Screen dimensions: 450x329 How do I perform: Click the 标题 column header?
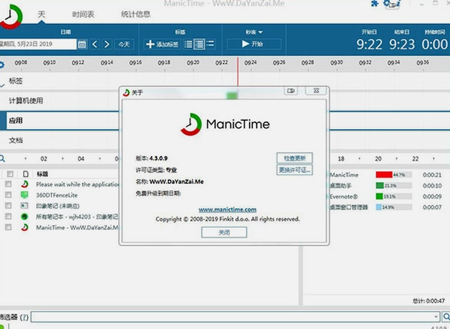[x=43, y=174]
